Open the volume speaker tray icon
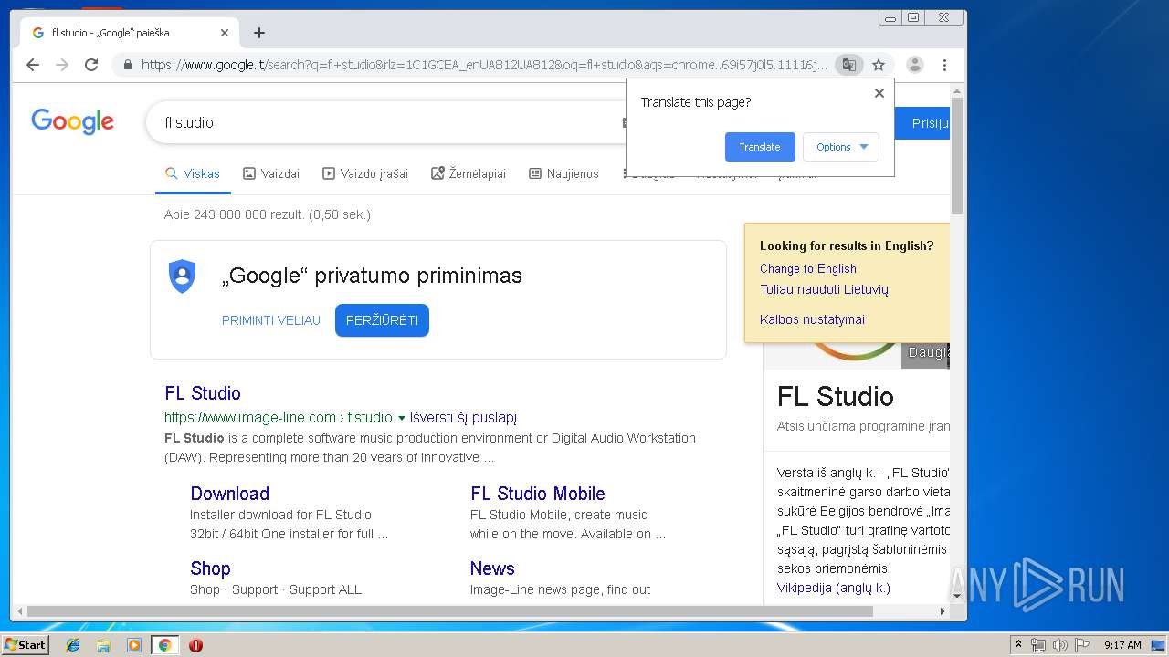1169x657 pixels. pos(1059,645)
